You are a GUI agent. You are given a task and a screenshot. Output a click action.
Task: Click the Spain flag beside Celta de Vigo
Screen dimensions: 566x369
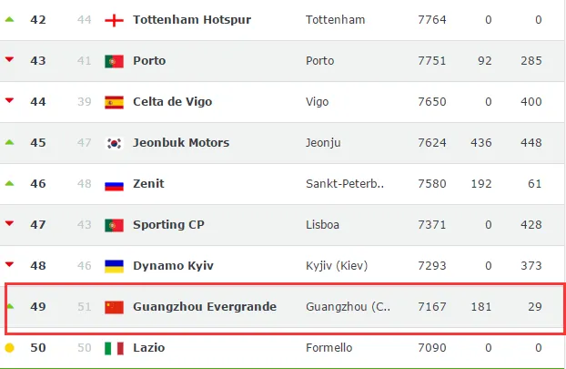point(114,102)
